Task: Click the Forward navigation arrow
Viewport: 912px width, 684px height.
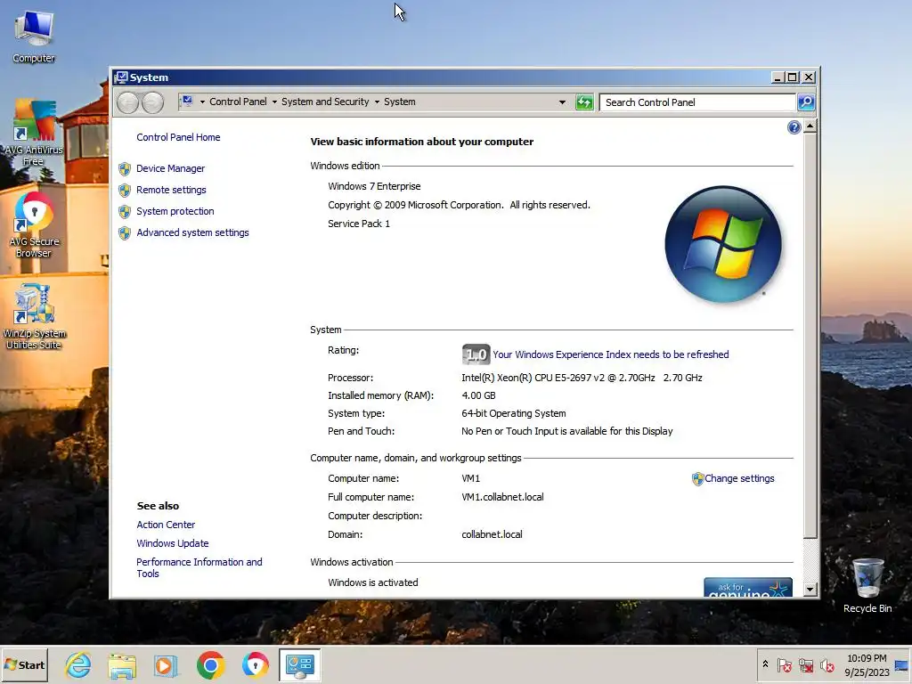Action: coord(153,102)
